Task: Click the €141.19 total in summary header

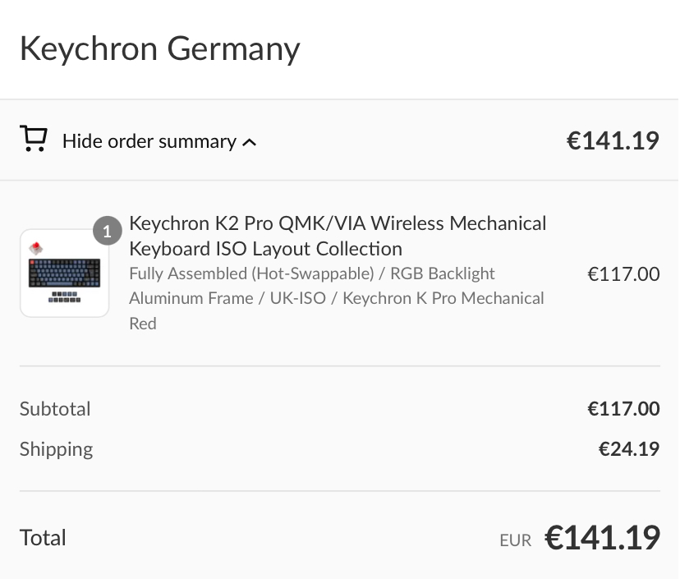Action: [612, 140]
